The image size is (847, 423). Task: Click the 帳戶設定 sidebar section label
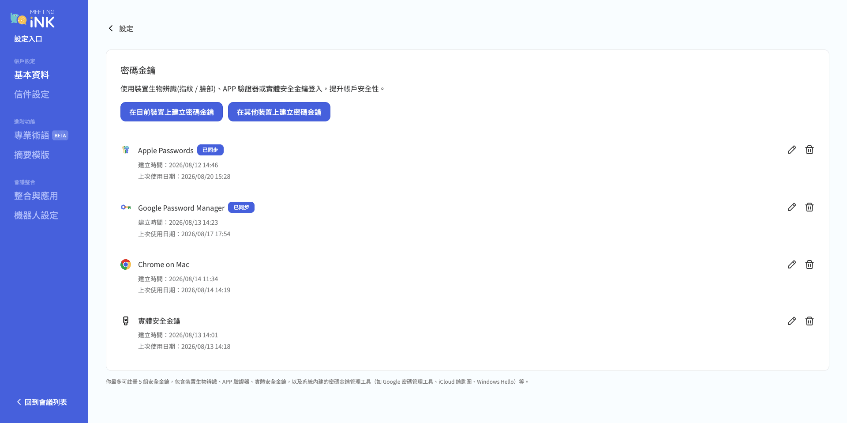25,61
